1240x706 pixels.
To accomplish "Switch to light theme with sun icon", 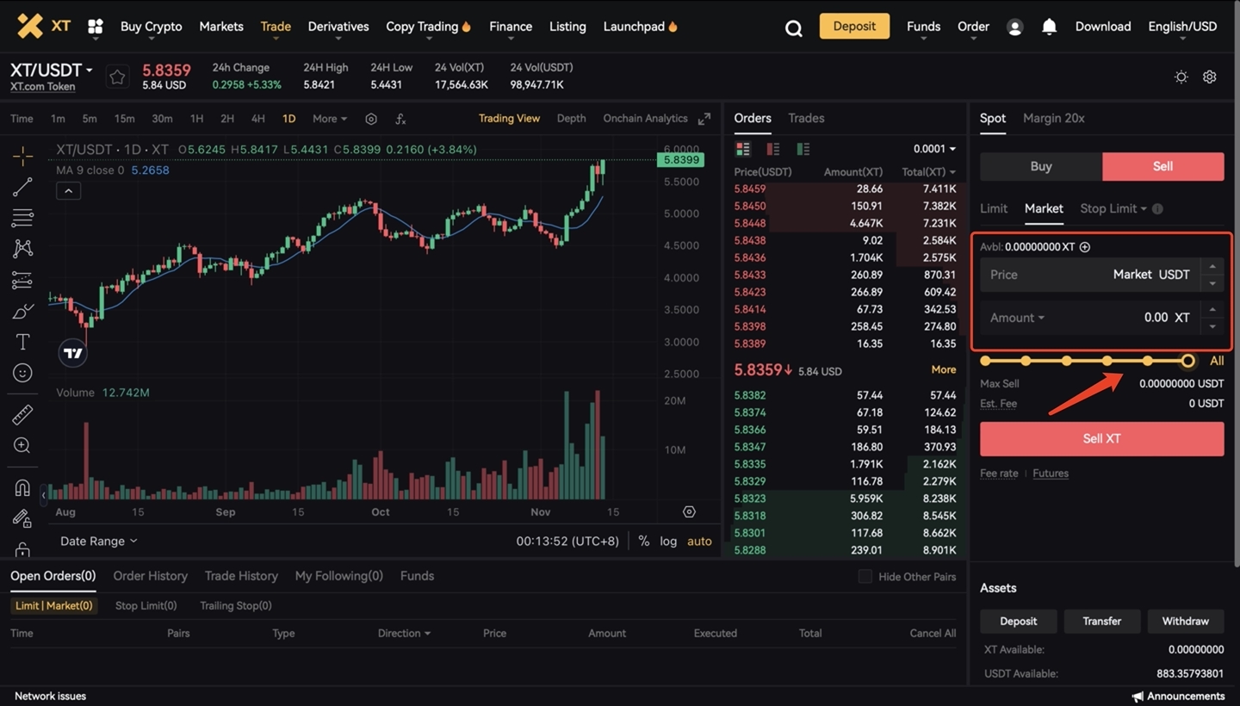I will point(1181,77).
